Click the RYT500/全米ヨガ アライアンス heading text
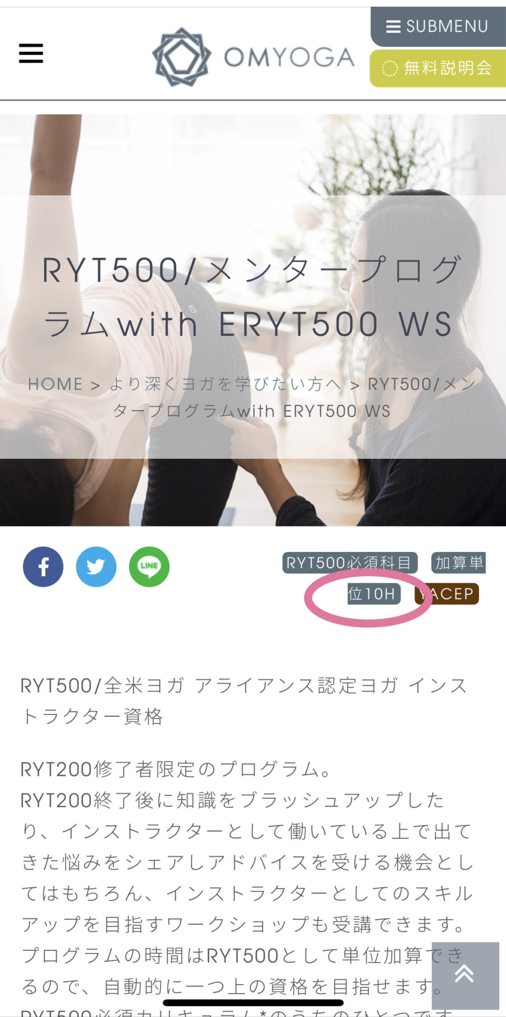The width and height of the screenshot is (506, 1017). [243, 701]
